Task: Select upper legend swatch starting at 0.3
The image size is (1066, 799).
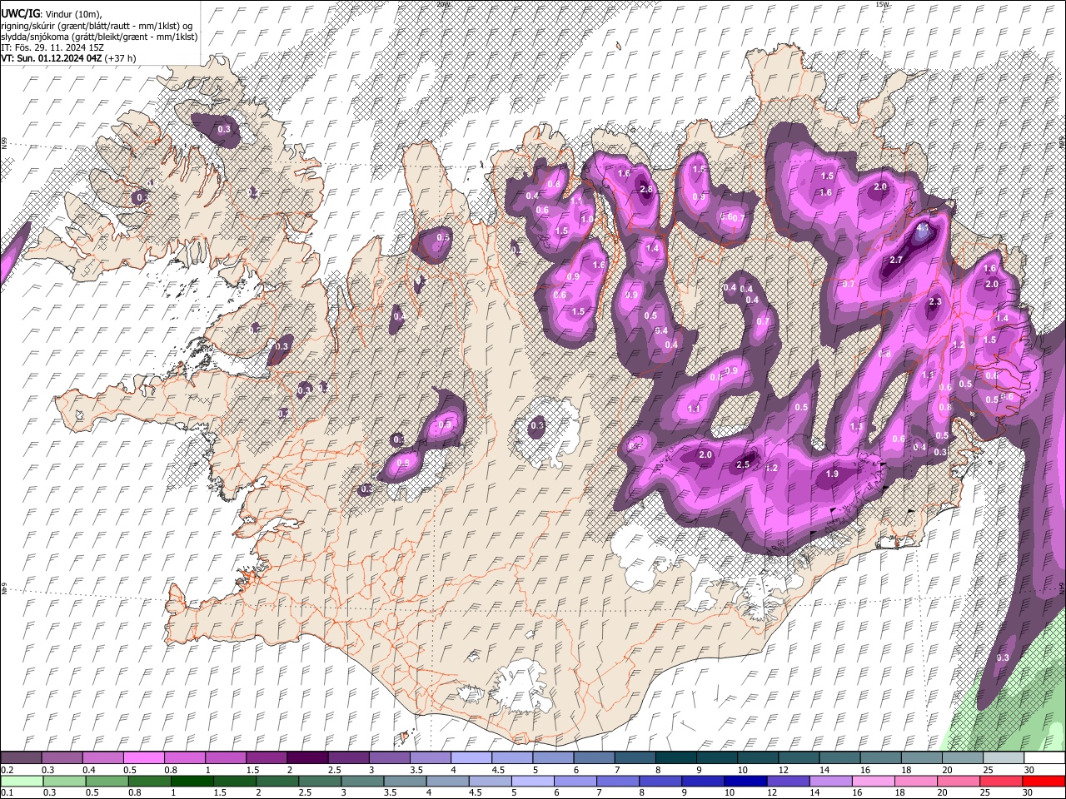Action: (x=62, y=758)
